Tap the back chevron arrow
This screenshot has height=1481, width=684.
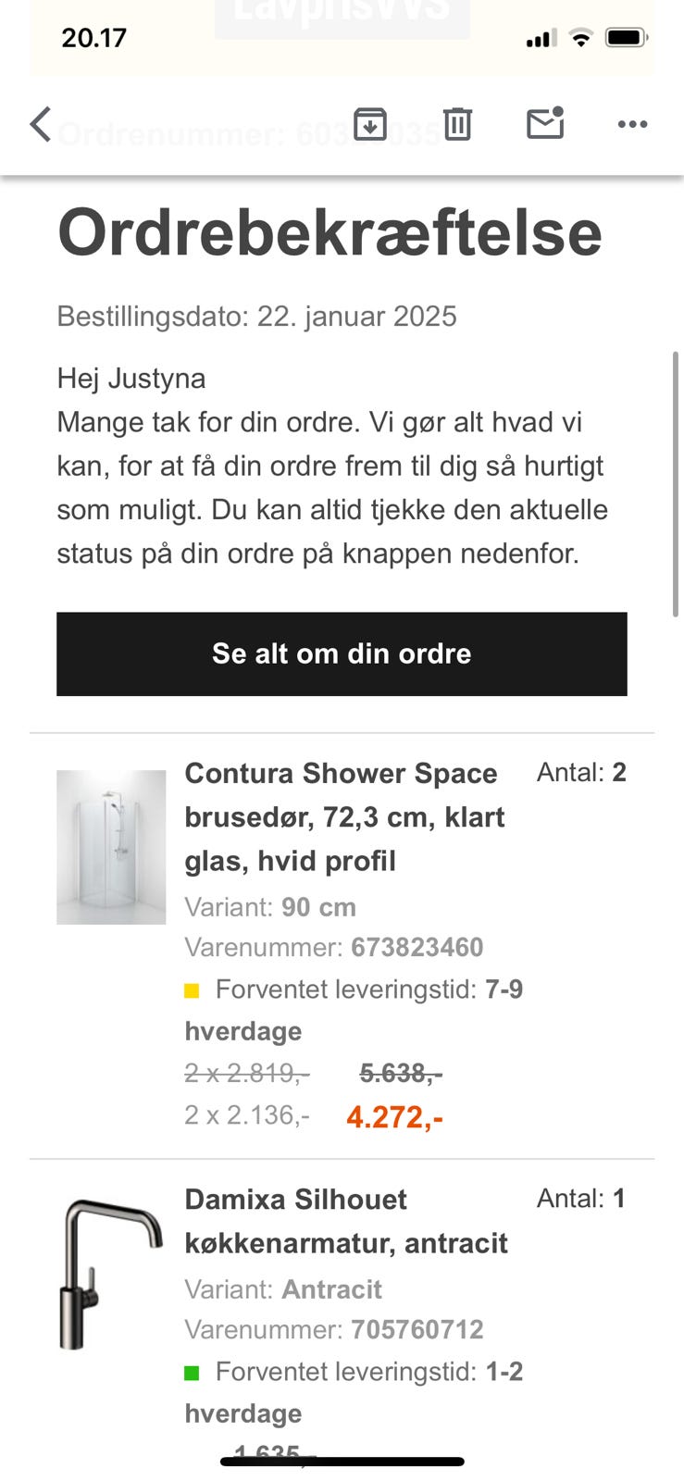(x=40, y=124)
